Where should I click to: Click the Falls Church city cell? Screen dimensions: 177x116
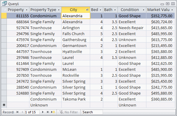pos(76,34)
